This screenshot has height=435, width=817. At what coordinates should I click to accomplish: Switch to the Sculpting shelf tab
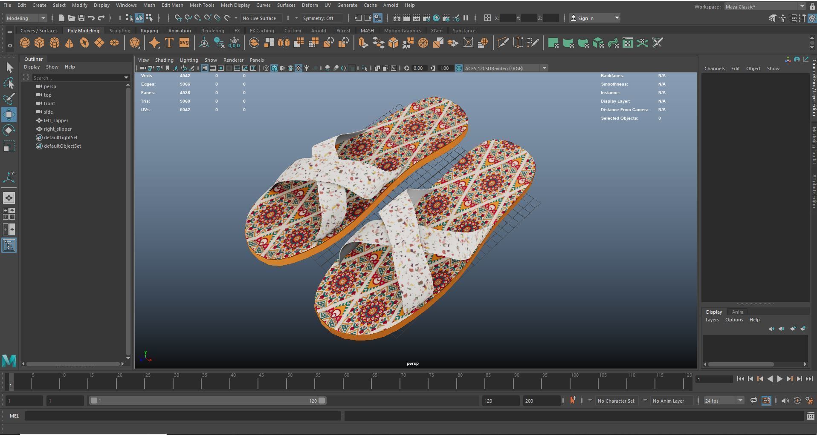coord(120,31)
